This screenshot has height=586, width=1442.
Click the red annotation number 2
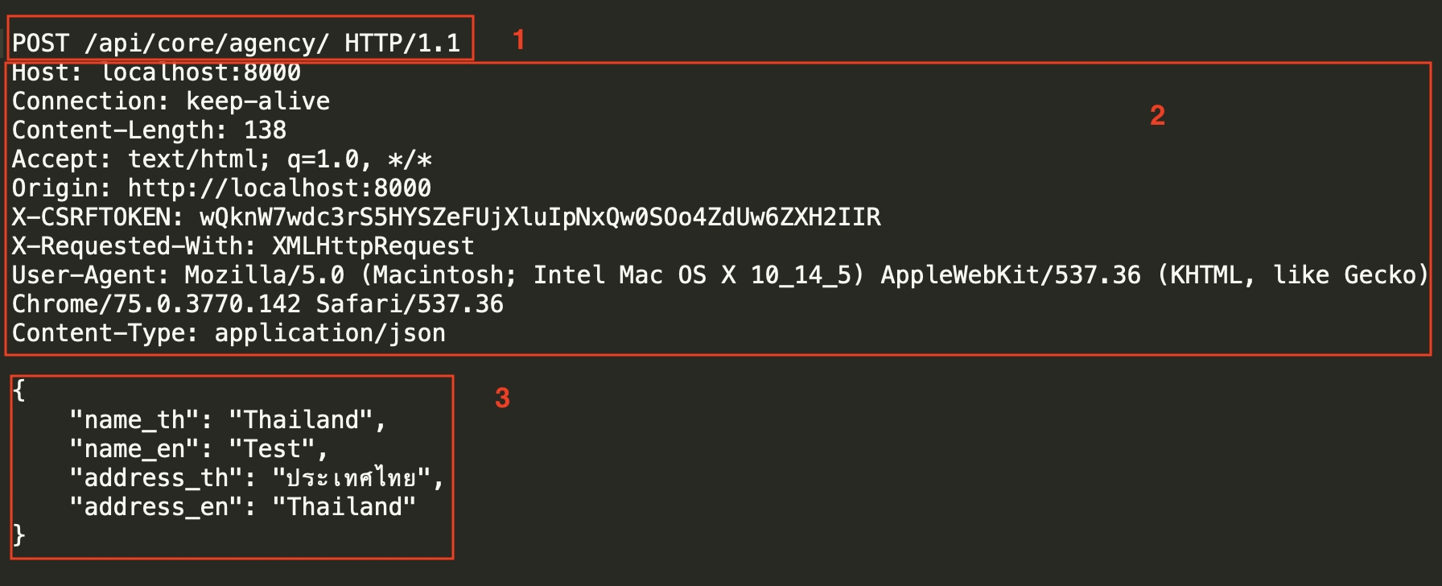[x=1157, y=116]
